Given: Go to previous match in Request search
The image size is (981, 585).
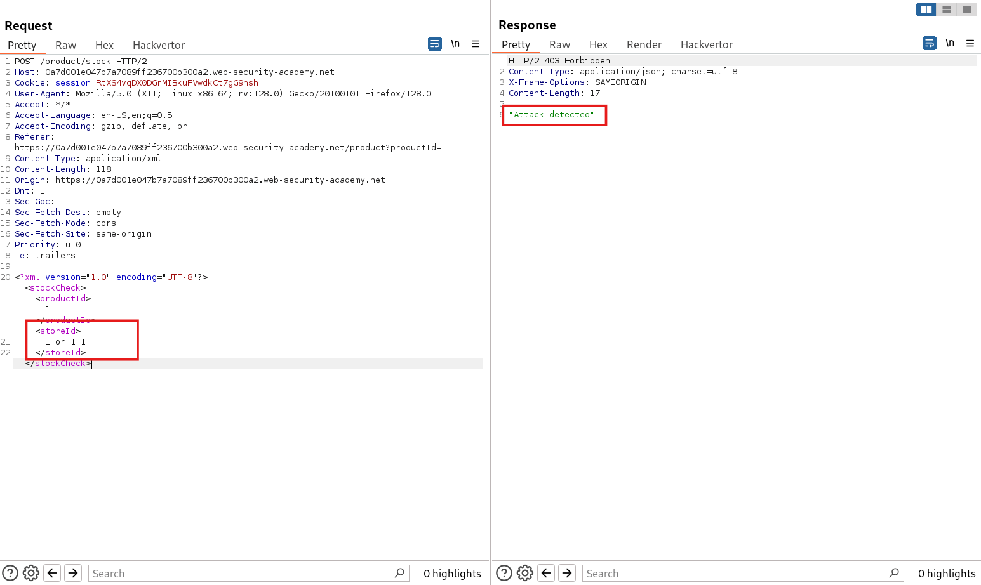Looking at the screenshot, I should click(x=52, y=573).
